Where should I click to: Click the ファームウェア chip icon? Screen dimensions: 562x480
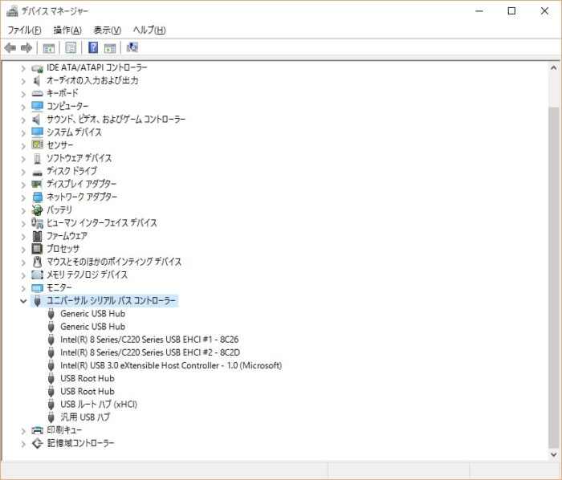[37, 236]
